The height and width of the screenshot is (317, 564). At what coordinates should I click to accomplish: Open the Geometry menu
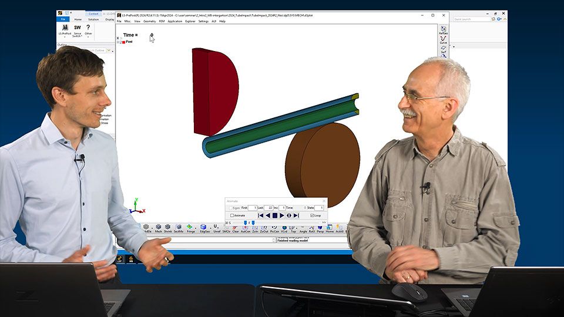point(150,21)
